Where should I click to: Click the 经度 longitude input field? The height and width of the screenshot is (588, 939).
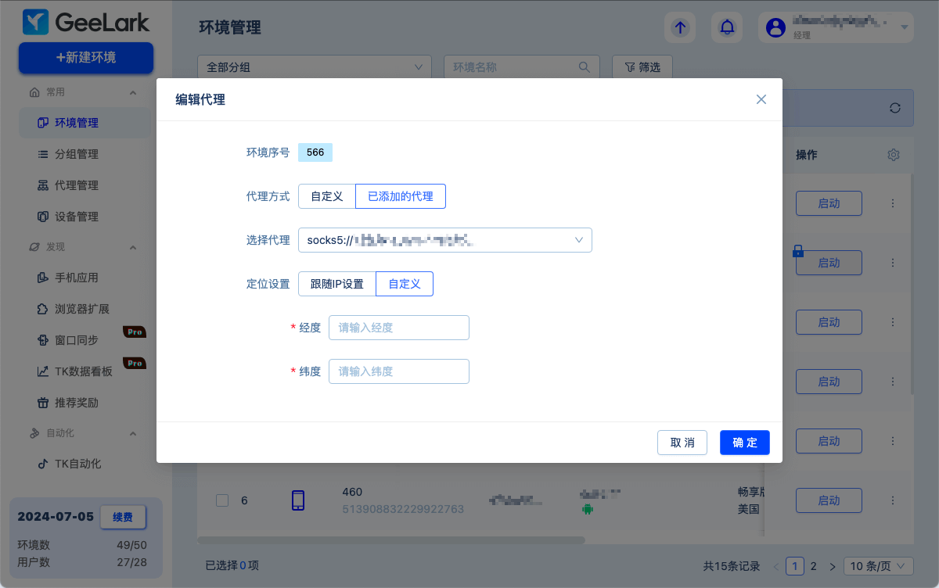(x=398, y=328)
